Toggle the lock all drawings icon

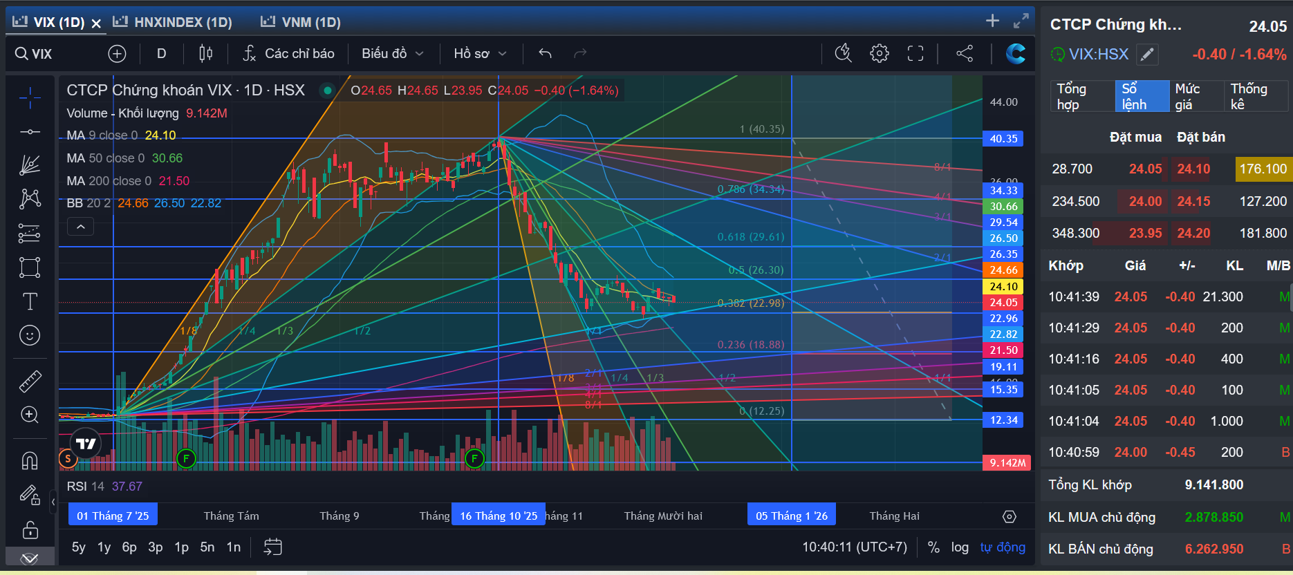[30, 530]
